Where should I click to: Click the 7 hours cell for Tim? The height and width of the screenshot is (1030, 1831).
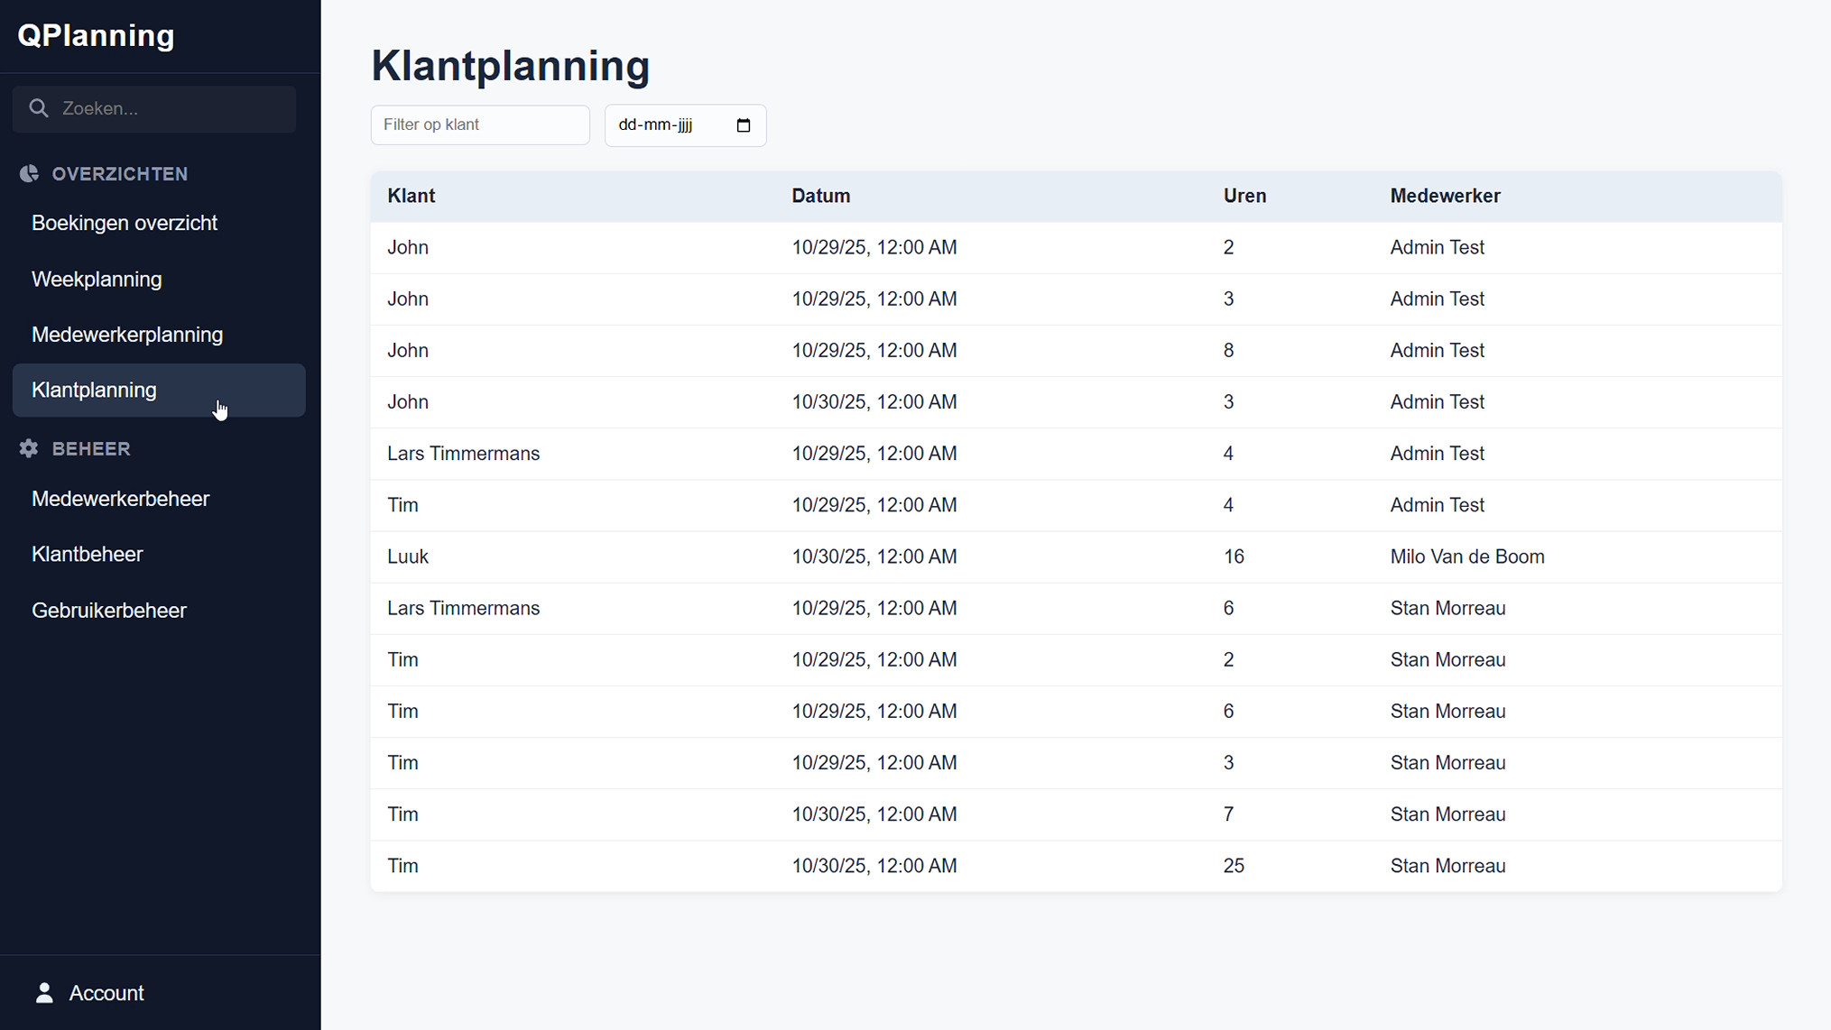[x=1228, y=814]
